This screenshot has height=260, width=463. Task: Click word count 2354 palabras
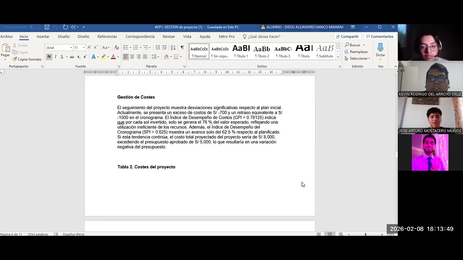pyautogui.click(x=38, y=234)
